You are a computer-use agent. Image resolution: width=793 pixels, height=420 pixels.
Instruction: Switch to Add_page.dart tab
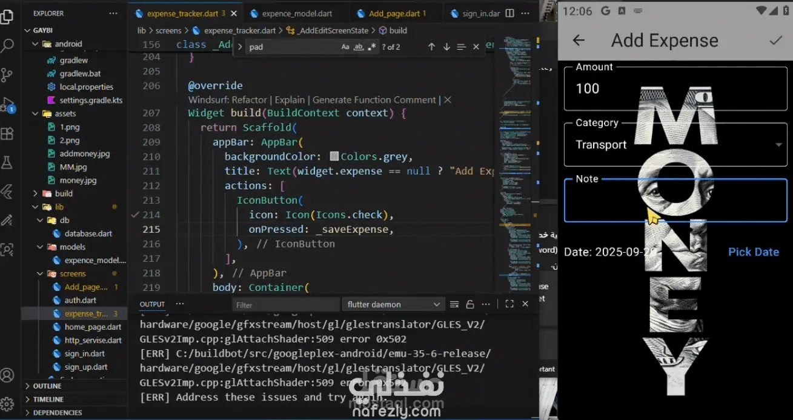[x=397, y=13]
